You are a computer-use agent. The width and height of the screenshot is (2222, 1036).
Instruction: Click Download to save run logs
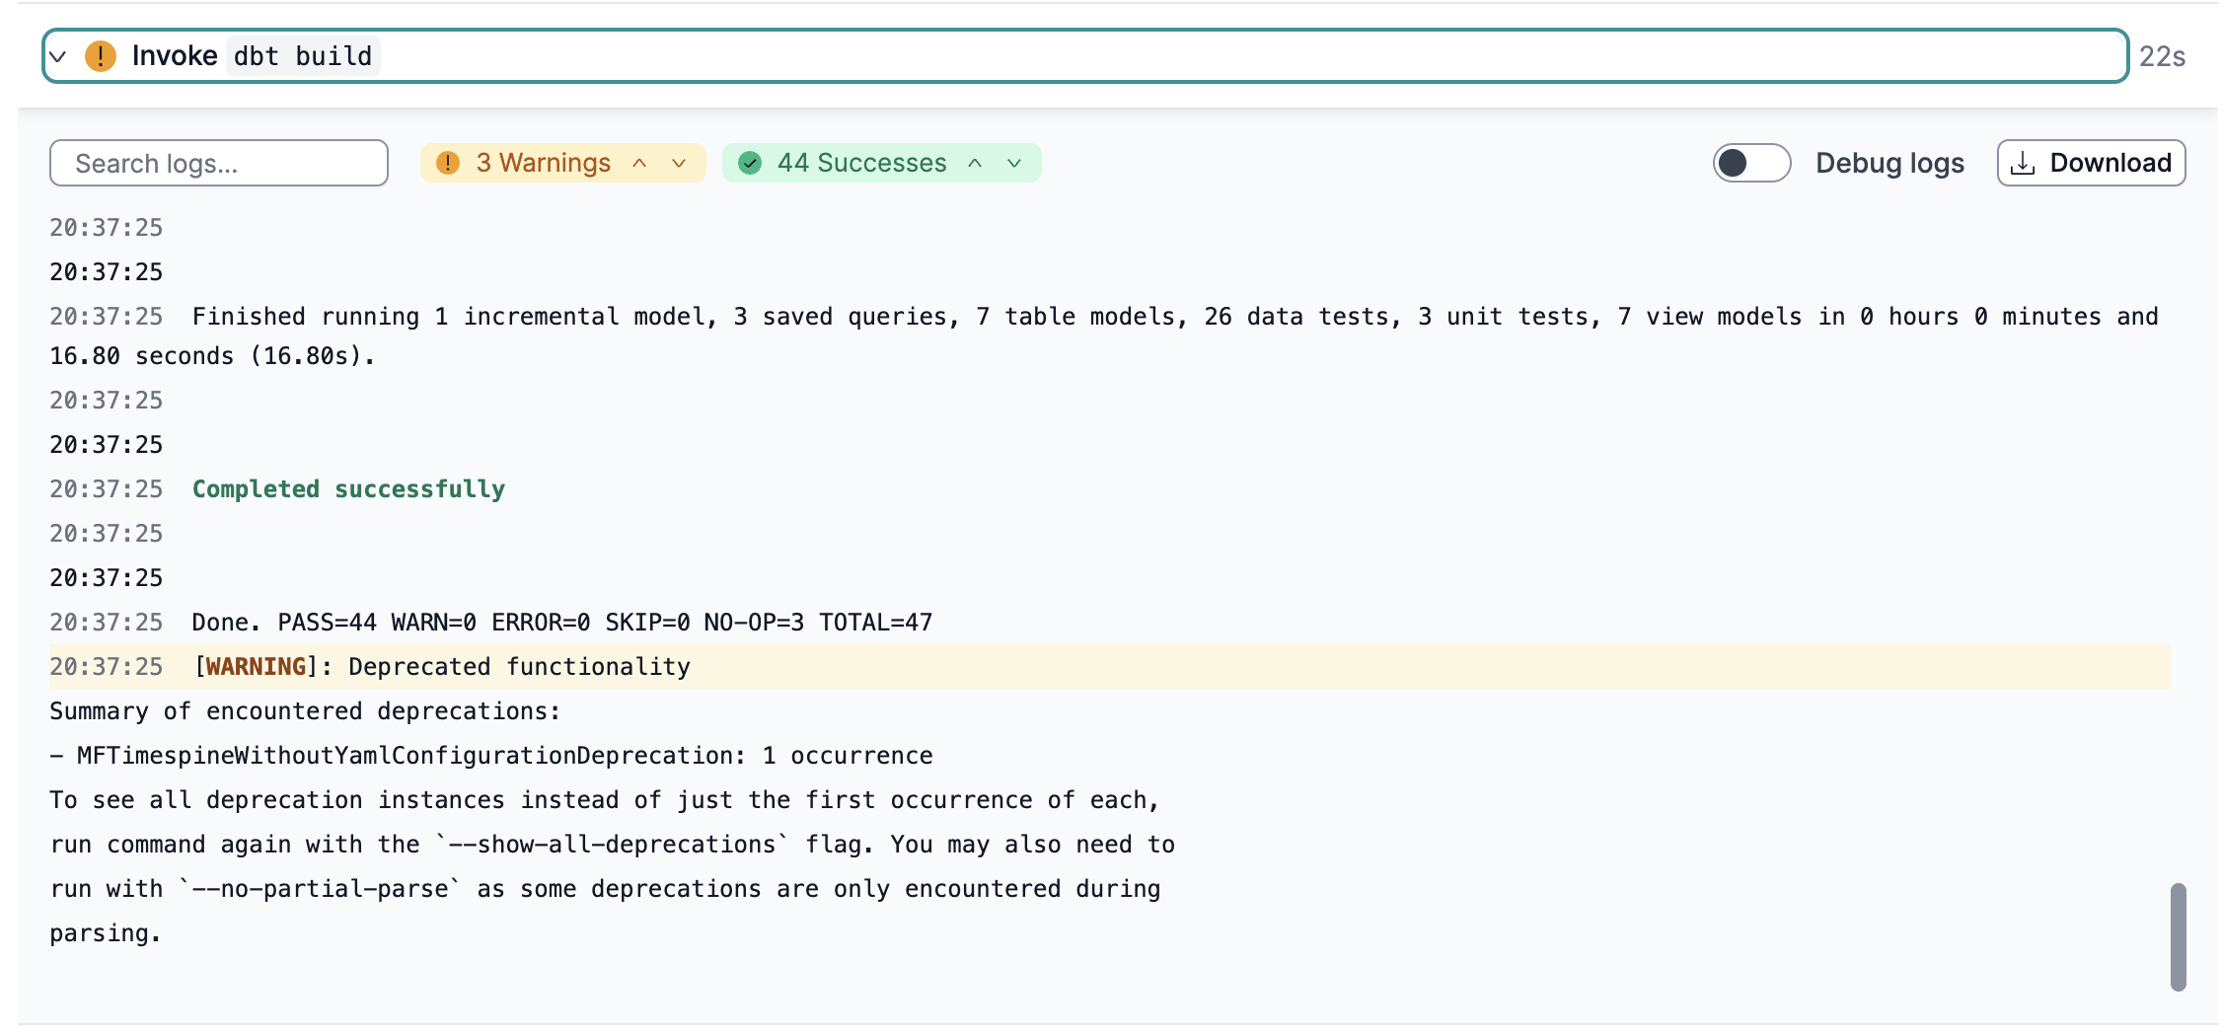2091,163
